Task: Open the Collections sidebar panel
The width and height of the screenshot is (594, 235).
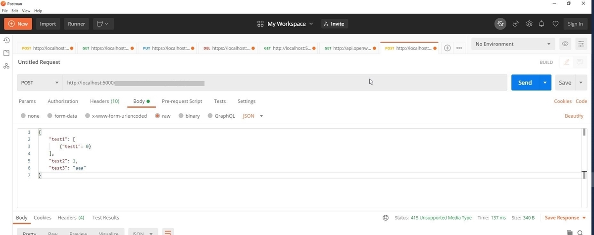Action: [x=6, y=53]
